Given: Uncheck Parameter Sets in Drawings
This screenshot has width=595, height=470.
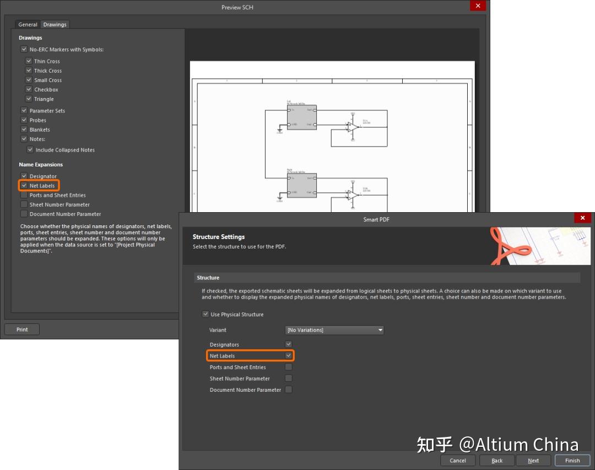Looking at the screenshot, I should (x=24, y=110).
